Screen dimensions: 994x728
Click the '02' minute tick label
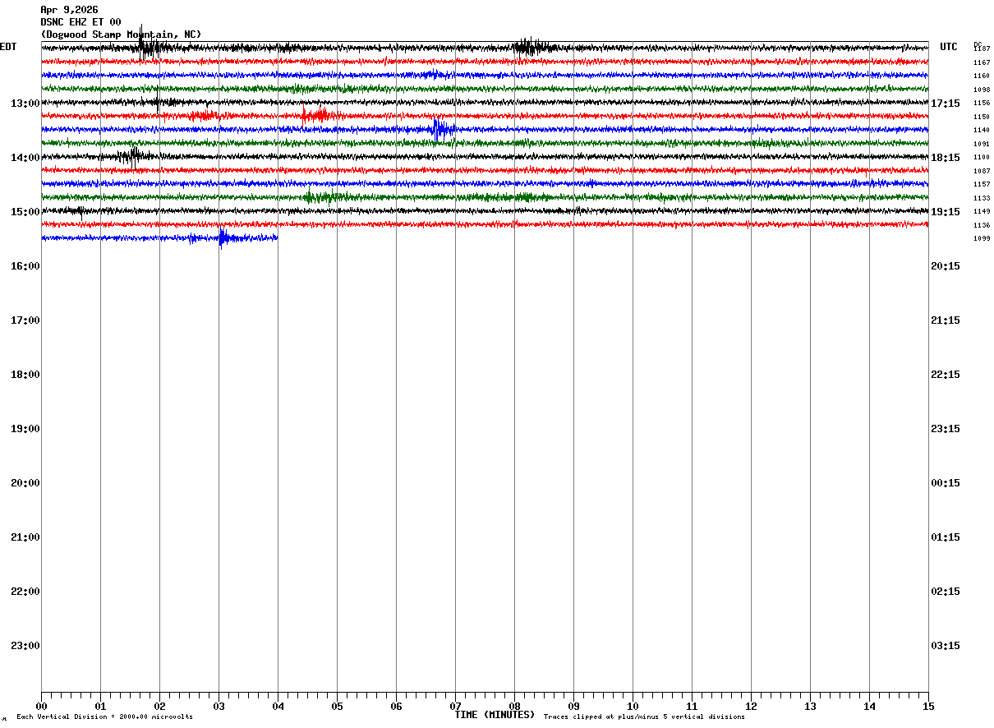point(159,706)
